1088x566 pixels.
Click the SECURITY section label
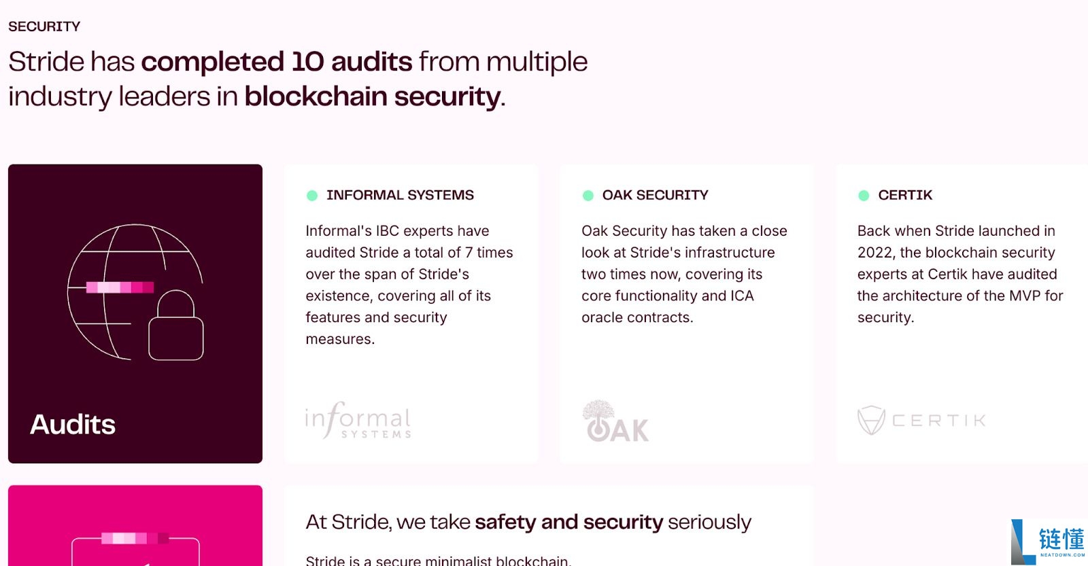(x=44, y=26)
